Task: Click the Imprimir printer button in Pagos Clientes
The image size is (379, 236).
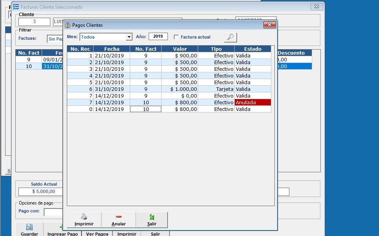Action: 84,220
